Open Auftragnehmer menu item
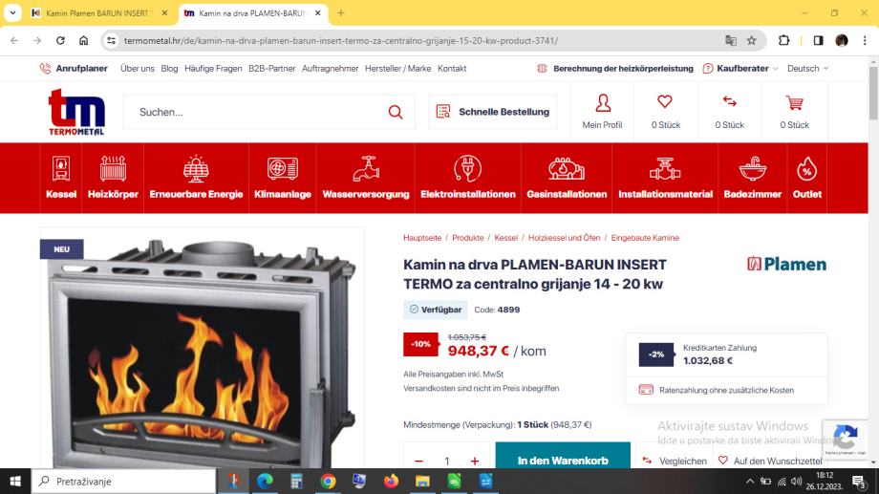 331,69
